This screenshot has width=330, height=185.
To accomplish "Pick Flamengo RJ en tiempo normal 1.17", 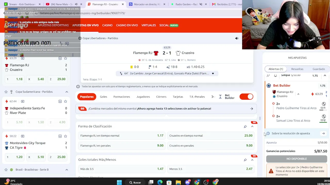I will 122,136.
